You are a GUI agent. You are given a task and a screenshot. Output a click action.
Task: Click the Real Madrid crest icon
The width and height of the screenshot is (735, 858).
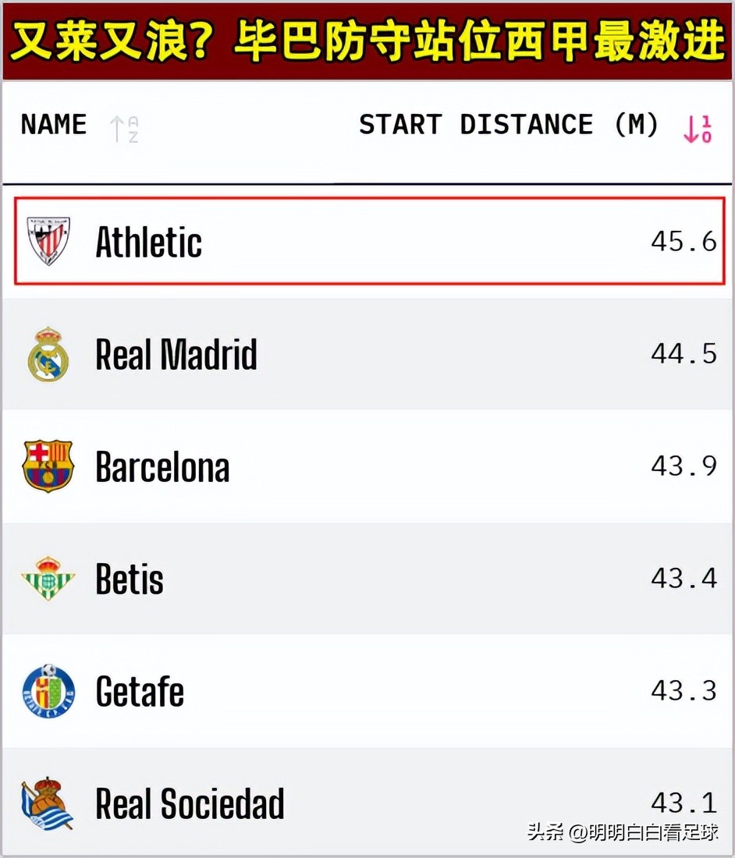click(48, 354)
